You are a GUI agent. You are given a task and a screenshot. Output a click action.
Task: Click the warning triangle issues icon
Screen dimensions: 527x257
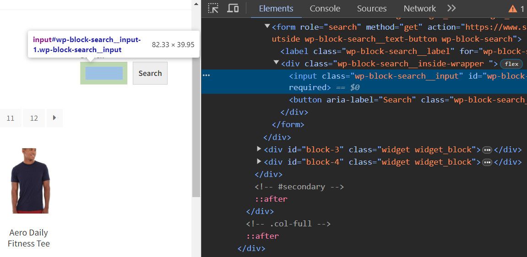click(x=512, y=9)
